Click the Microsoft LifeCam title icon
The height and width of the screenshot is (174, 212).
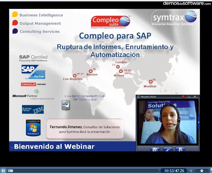point(138,97)
